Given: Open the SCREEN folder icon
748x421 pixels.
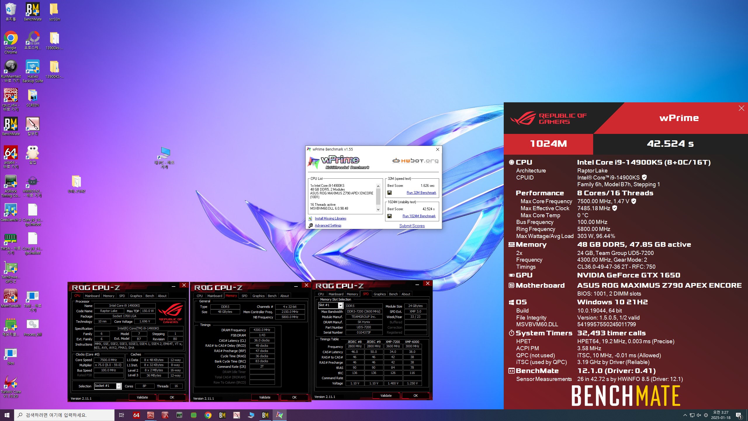Looking at the screenshot, I should 32,98.
